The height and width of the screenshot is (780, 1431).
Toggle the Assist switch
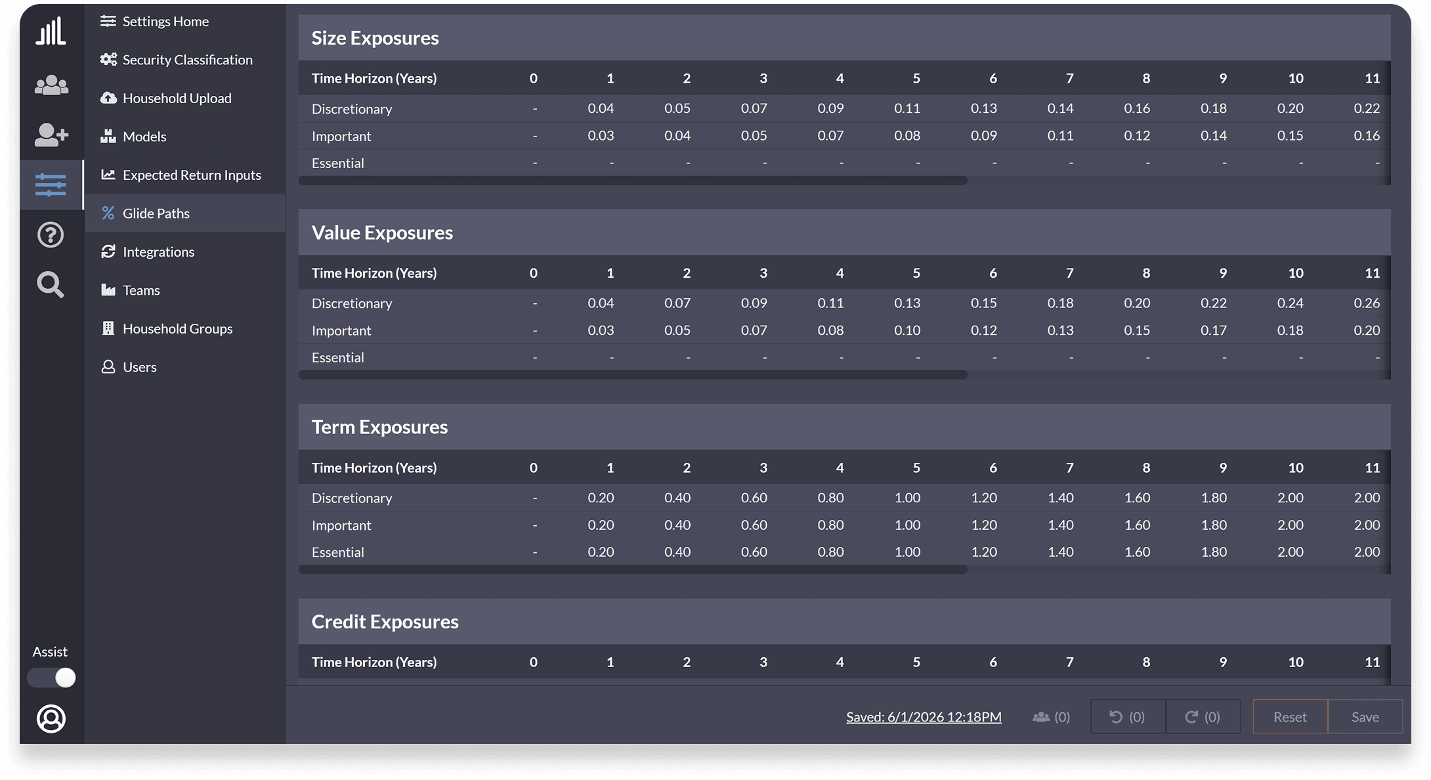(x=51, y=678)
